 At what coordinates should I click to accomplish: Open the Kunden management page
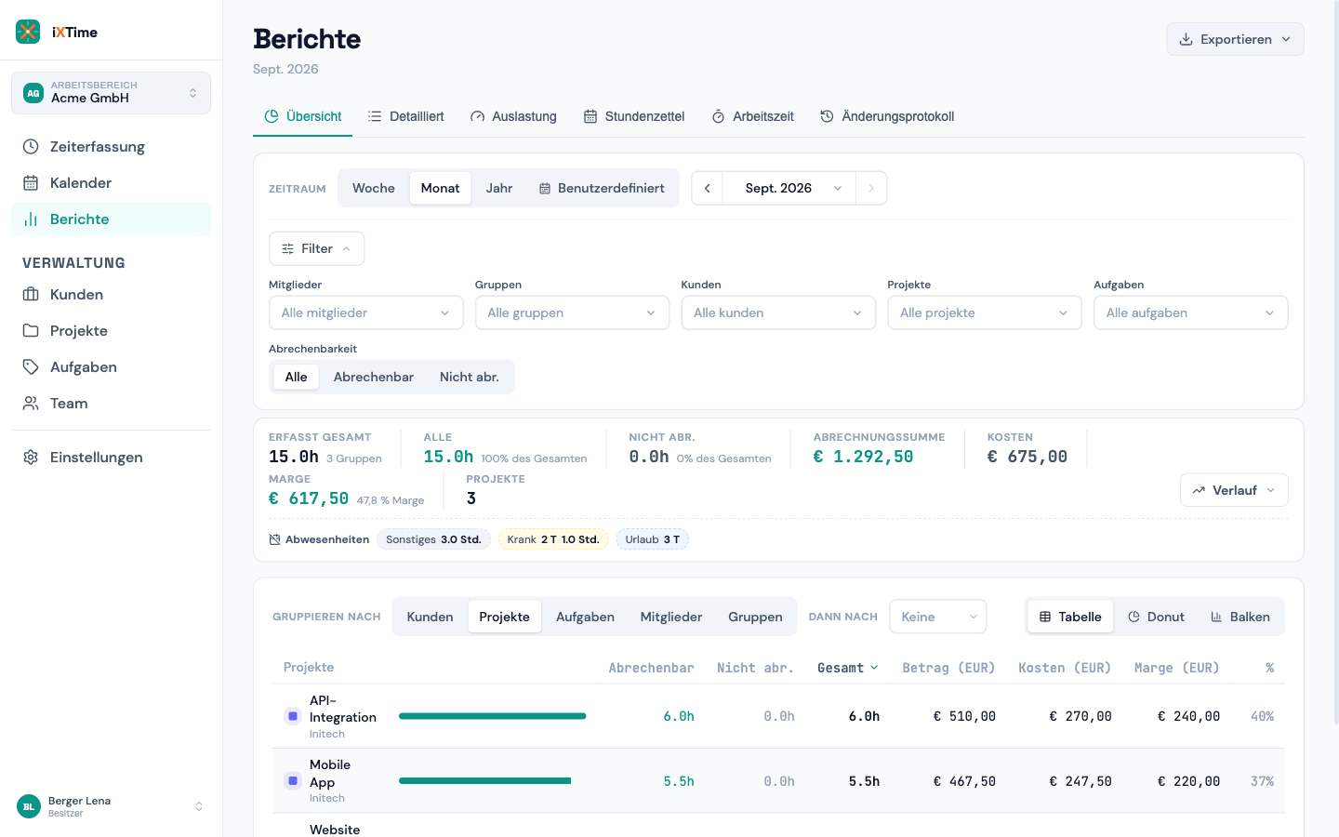point(111,295)
